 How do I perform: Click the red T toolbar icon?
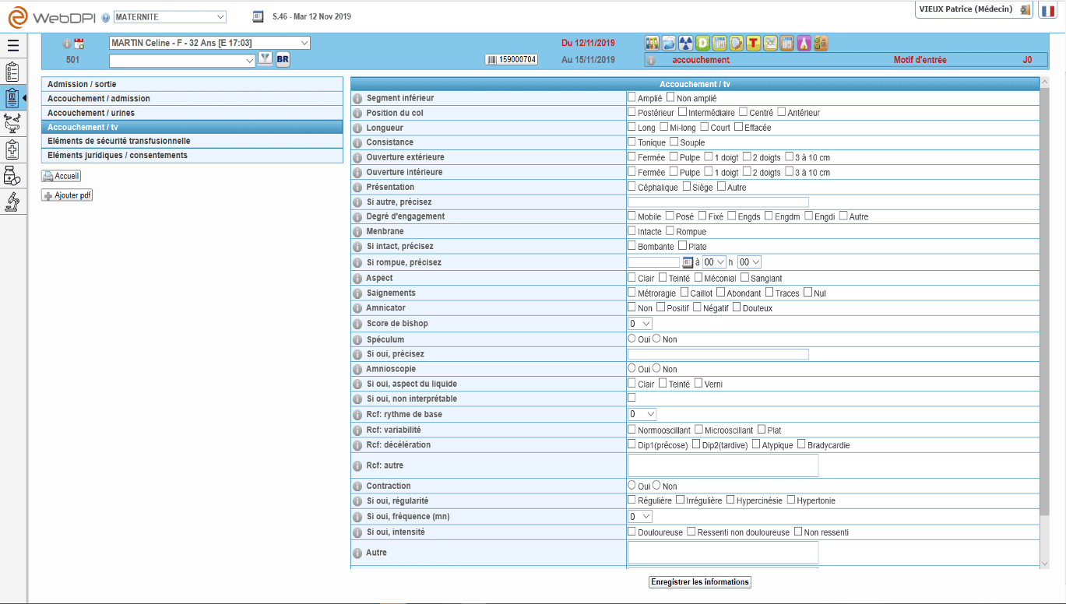753,44
